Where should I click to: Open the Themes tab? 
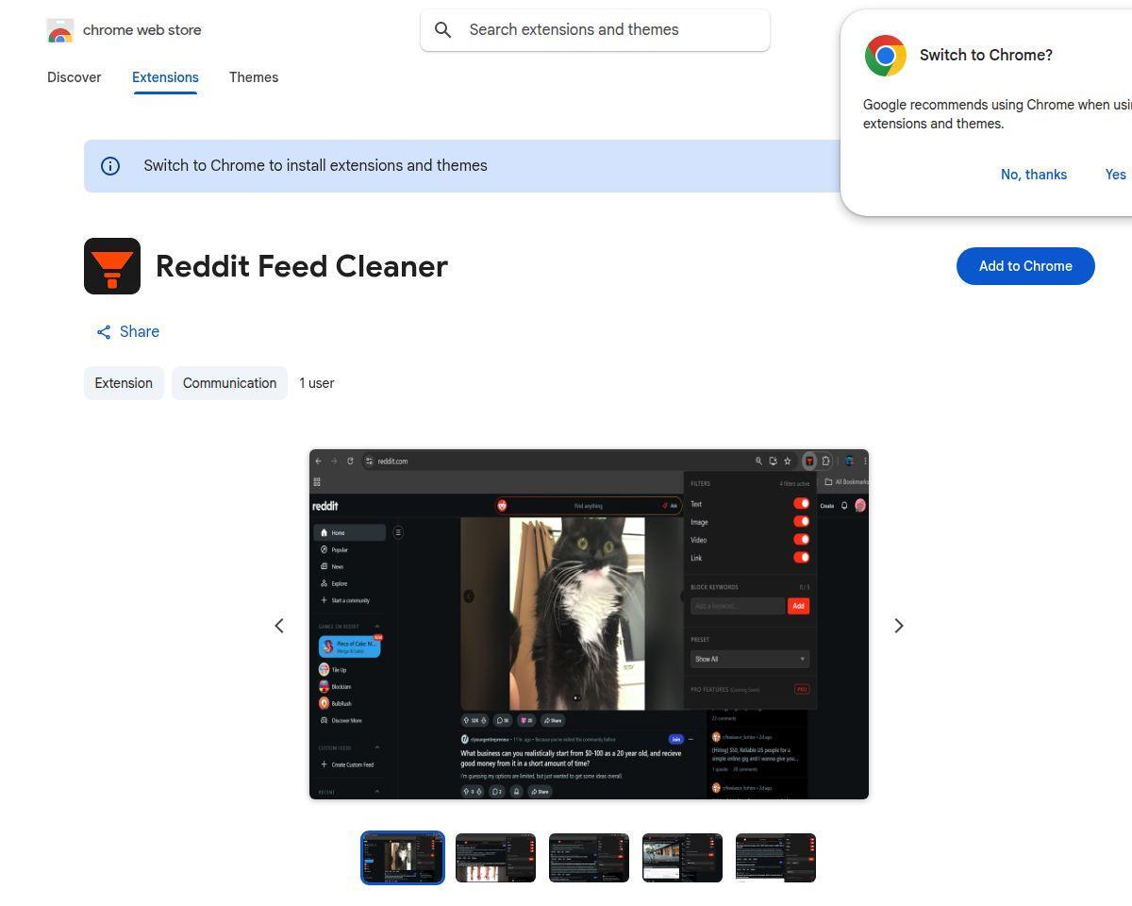[254, 77]
